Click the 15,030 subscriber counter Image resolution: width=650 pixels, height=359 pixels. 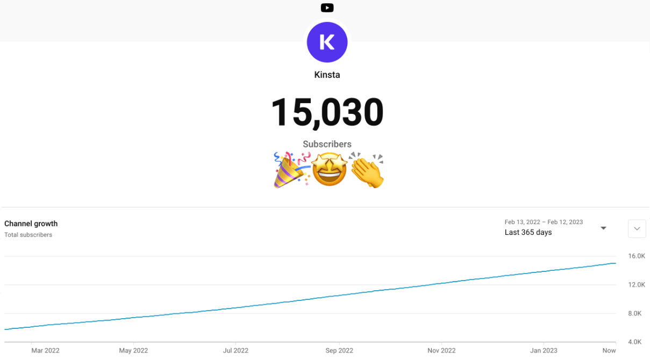[327, 111]
